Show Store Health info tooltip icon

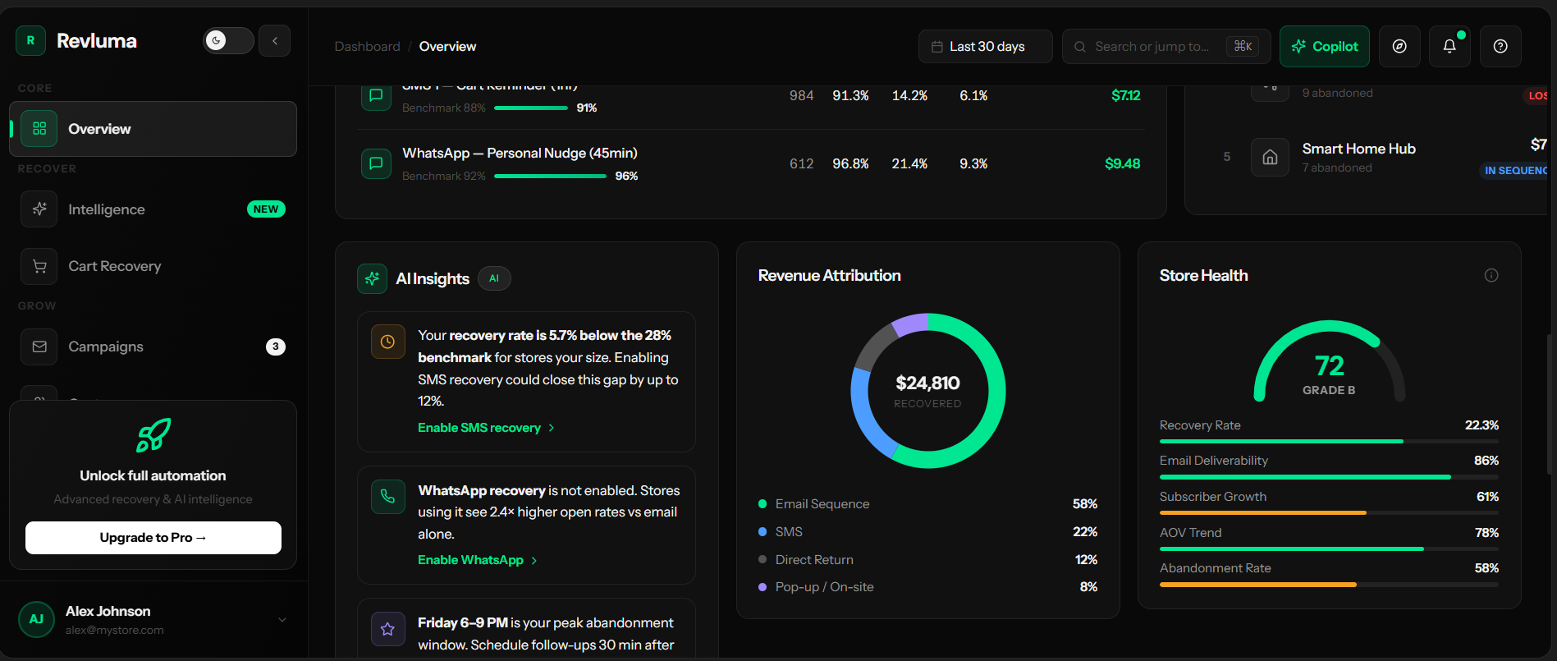[1491, 275]
